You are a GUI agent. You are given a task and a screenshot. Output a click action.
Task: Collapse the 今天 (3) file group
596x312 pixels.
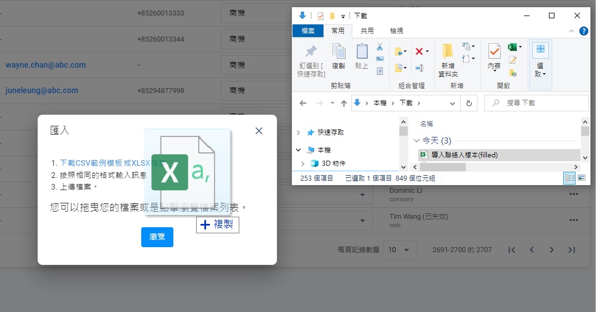point(416,141)
